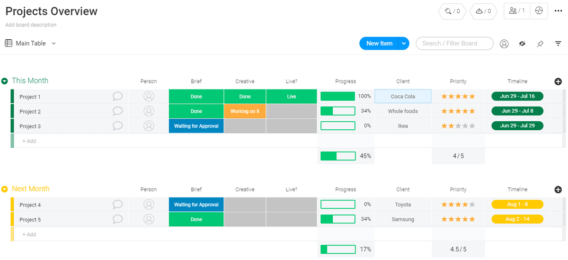This screenshot has height=260, width=568.
Task: Click the Working on it status cell
Action: click(245, 111)
